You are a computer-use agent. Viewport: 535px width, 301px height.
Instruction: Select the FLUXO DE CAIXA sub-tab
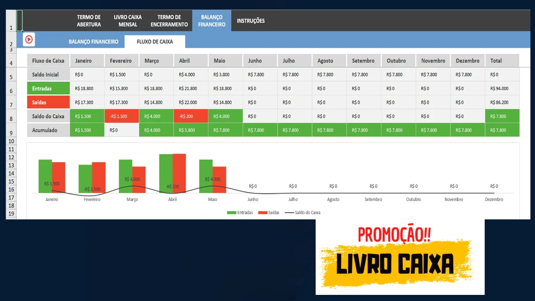[155, 42]
